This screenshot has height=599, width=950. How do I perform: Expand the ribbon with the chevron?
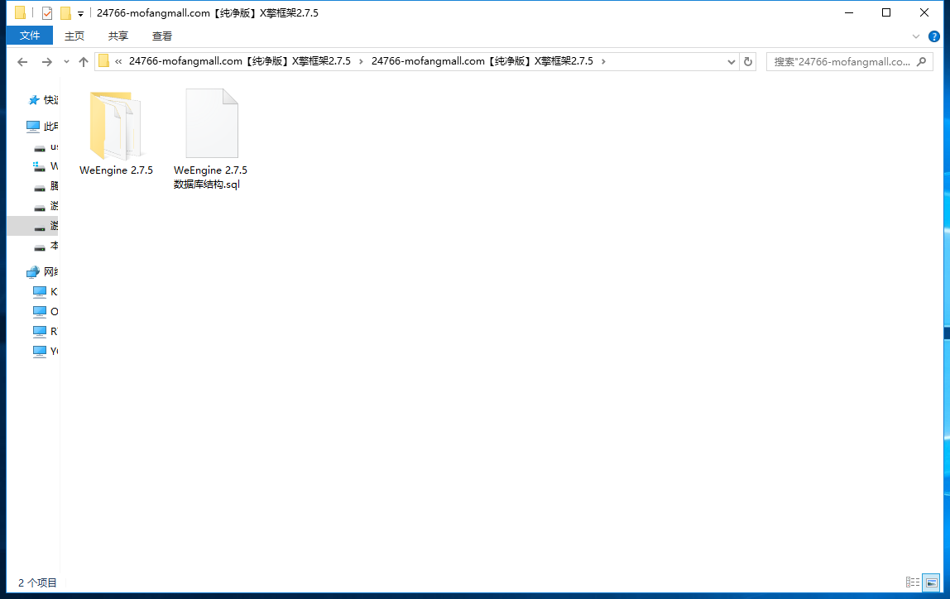click(916, 36)
